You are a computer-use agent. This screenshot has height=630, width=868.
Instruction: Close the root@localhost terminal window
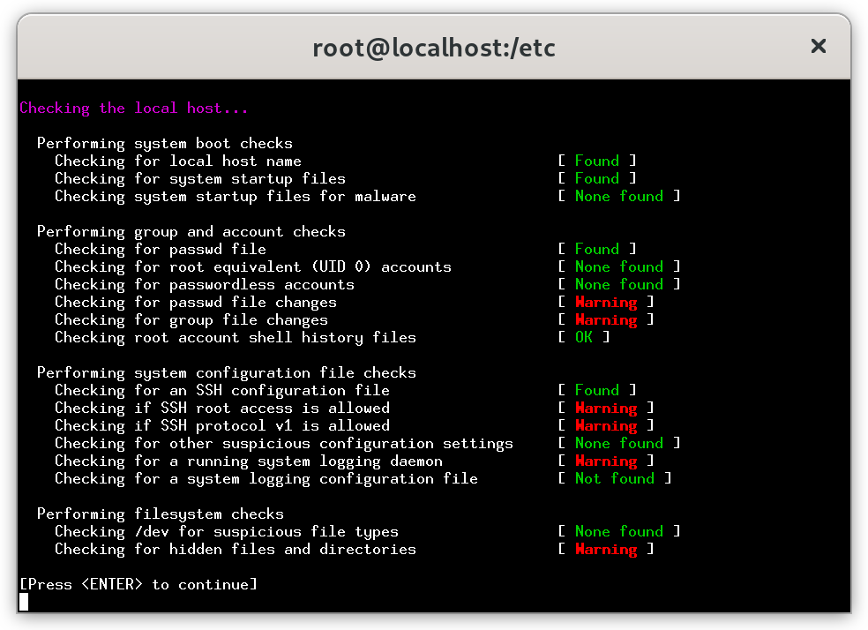[x=819, y=46]
